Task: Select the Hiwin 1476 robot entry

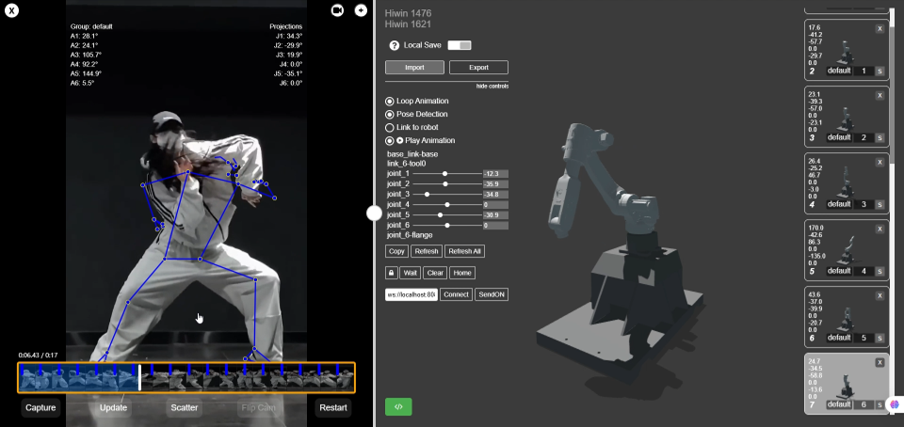Action: (x=408, y=13)
